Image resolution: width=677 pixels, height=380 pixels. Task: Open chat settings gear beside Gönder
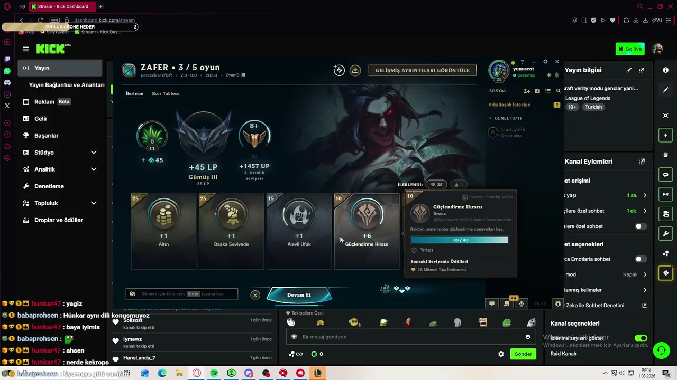pyautogui.click(x=501, y=354)
